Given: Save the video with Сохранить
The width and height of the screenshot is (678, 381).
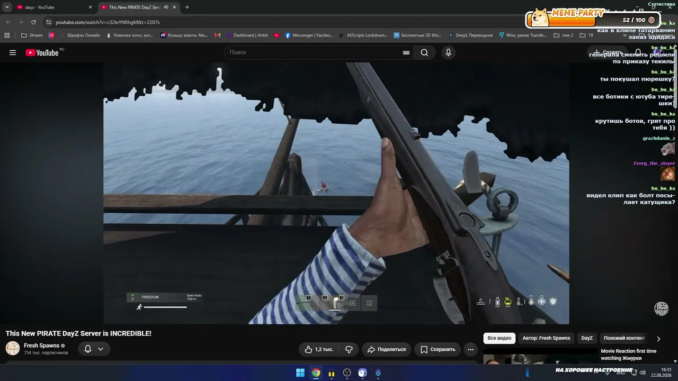Looking at the screenshot, I should [438, 349].
